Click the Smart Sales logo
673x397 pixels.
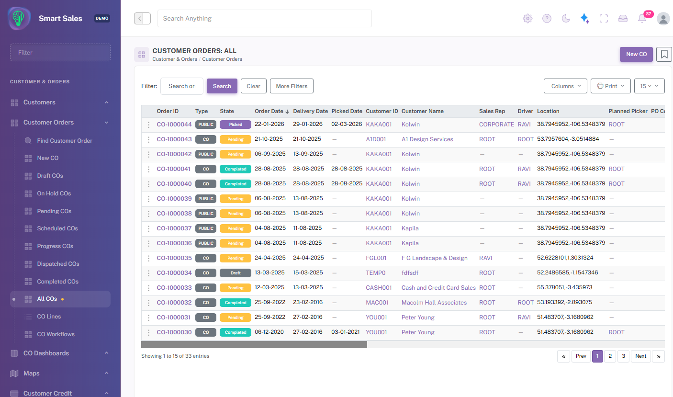pyautogui.click(x=19, y=19)
